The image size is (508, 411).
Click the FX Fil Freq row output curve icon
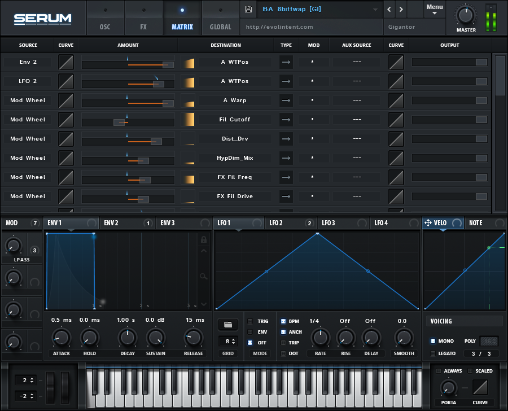396,177
